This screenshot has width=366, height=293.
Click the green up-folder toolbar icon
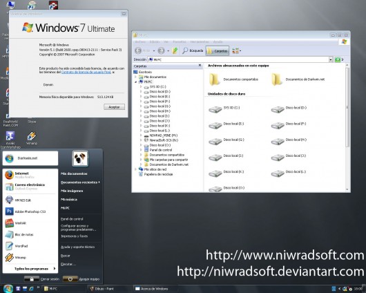175,50
